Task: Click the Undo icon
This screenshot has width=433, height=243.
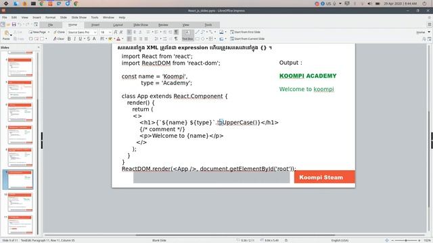Action: [20, 24]
